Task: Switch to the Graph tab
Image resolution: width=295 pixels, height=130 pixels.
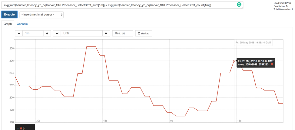Action: [8, 24]
